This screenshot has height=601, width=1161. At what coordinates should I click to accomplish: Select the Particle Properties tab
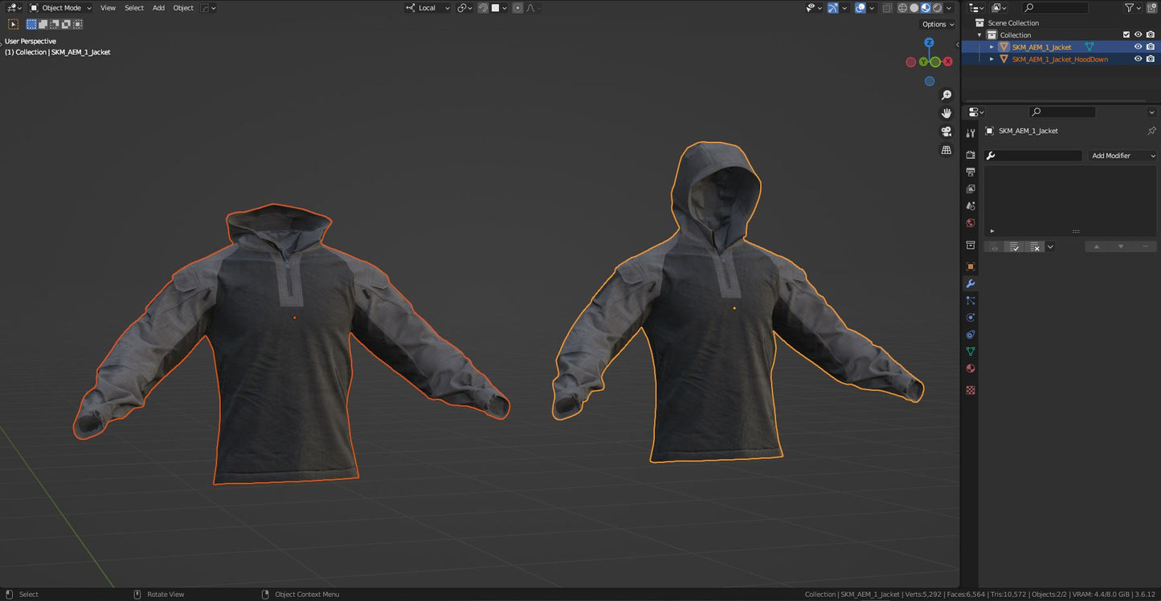970,301
